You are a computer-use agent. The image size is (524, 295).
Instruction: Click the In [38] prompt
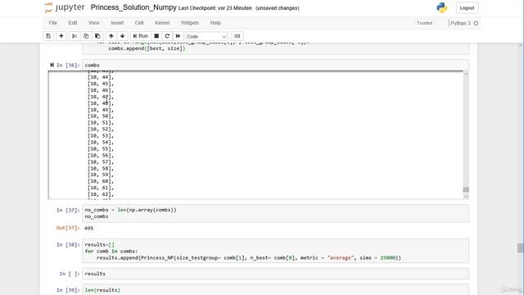coord(68,244)
